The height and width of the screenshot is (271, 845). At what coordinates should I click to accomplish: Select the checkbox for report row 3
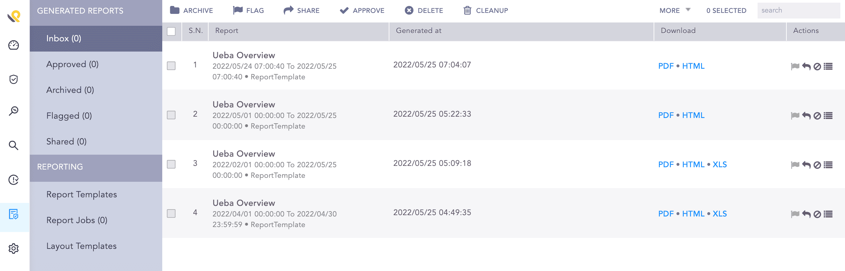[171, 164]
